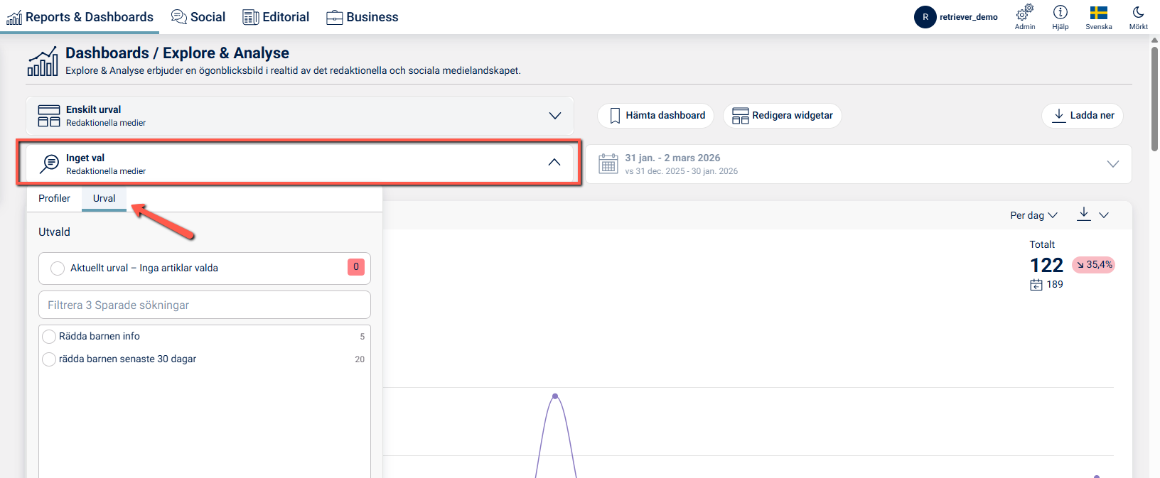This screenshot has width=1160, height=478.
Task: Click the Redigera widgetar button
Action: point(782,116)
